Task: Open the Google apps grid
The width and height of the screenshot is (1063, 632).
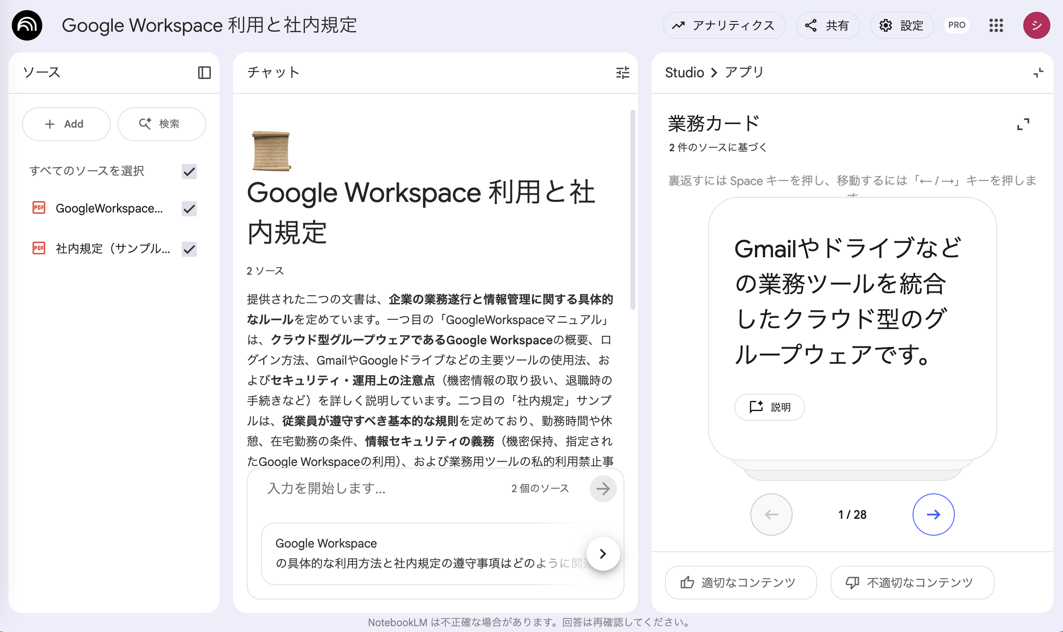Action: click(x=996, y=25)
